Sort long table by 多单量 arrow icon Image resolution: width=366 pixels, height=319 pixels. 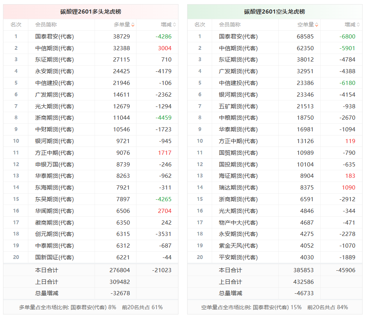coord(133,25)
